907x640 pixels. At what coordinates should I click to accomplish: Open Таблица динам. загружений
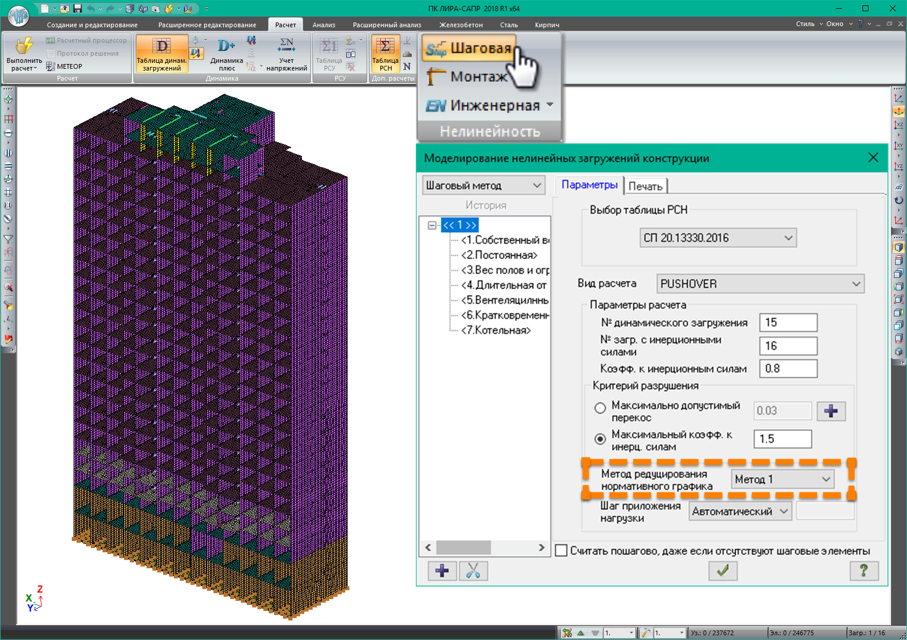[x=161, y=53]
